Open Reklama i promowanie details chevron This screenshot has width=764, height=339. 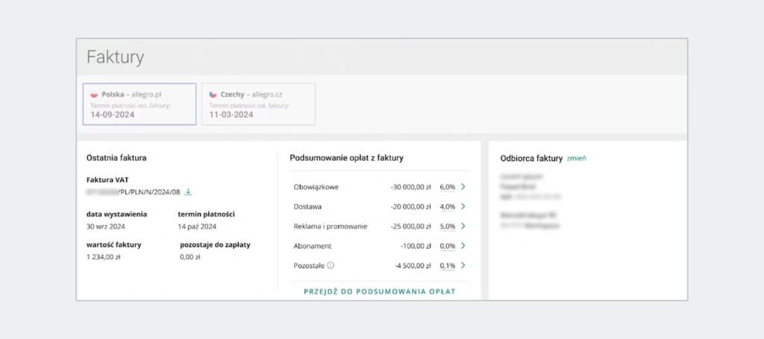[463, 226]
